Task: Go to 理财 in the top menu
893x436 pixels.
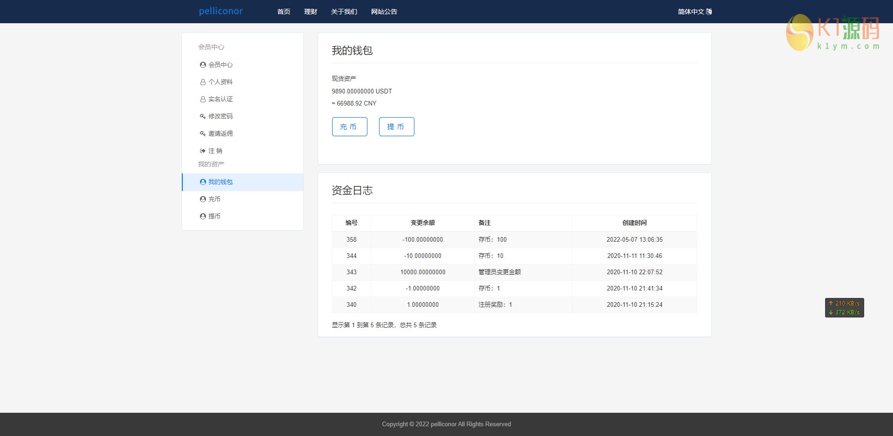Action: (x=311, y=12)
